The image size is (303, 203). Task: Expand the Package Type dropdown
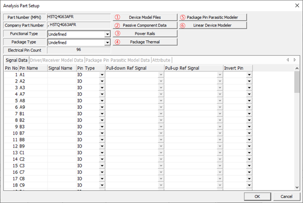click(108, 43)
